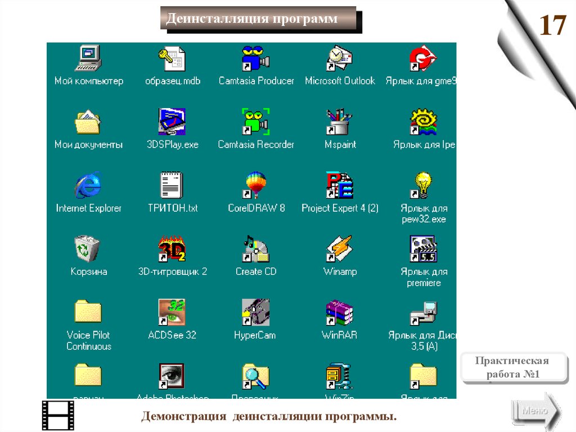
Task: Launch Internet Explorer icon
Action: point(88,185)
